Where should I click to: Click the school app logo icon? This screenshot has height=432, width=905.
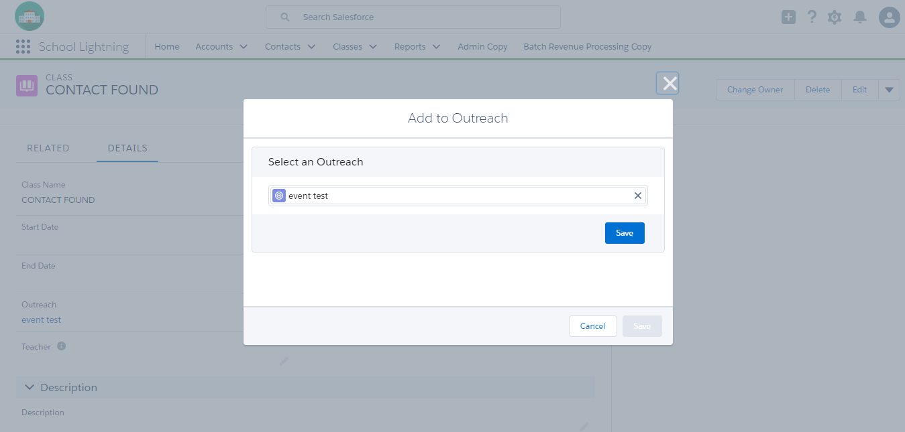(x=29, y=16)
